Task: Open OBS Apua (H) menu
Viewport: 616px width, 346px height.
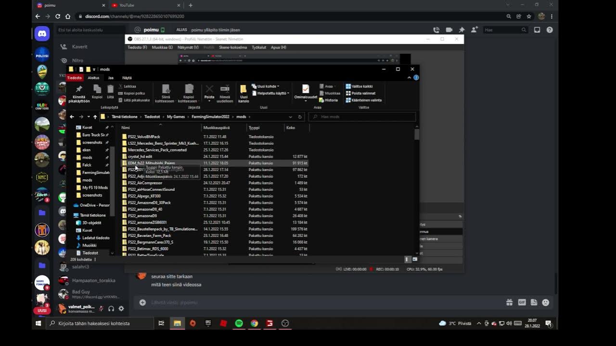Action: [279, 48]
